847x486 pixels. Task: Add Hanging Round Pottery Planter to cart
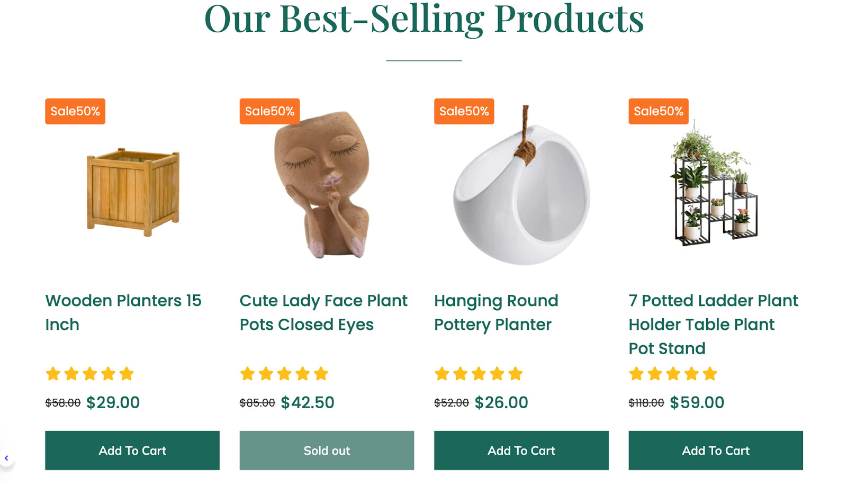[x=521, y=451]
